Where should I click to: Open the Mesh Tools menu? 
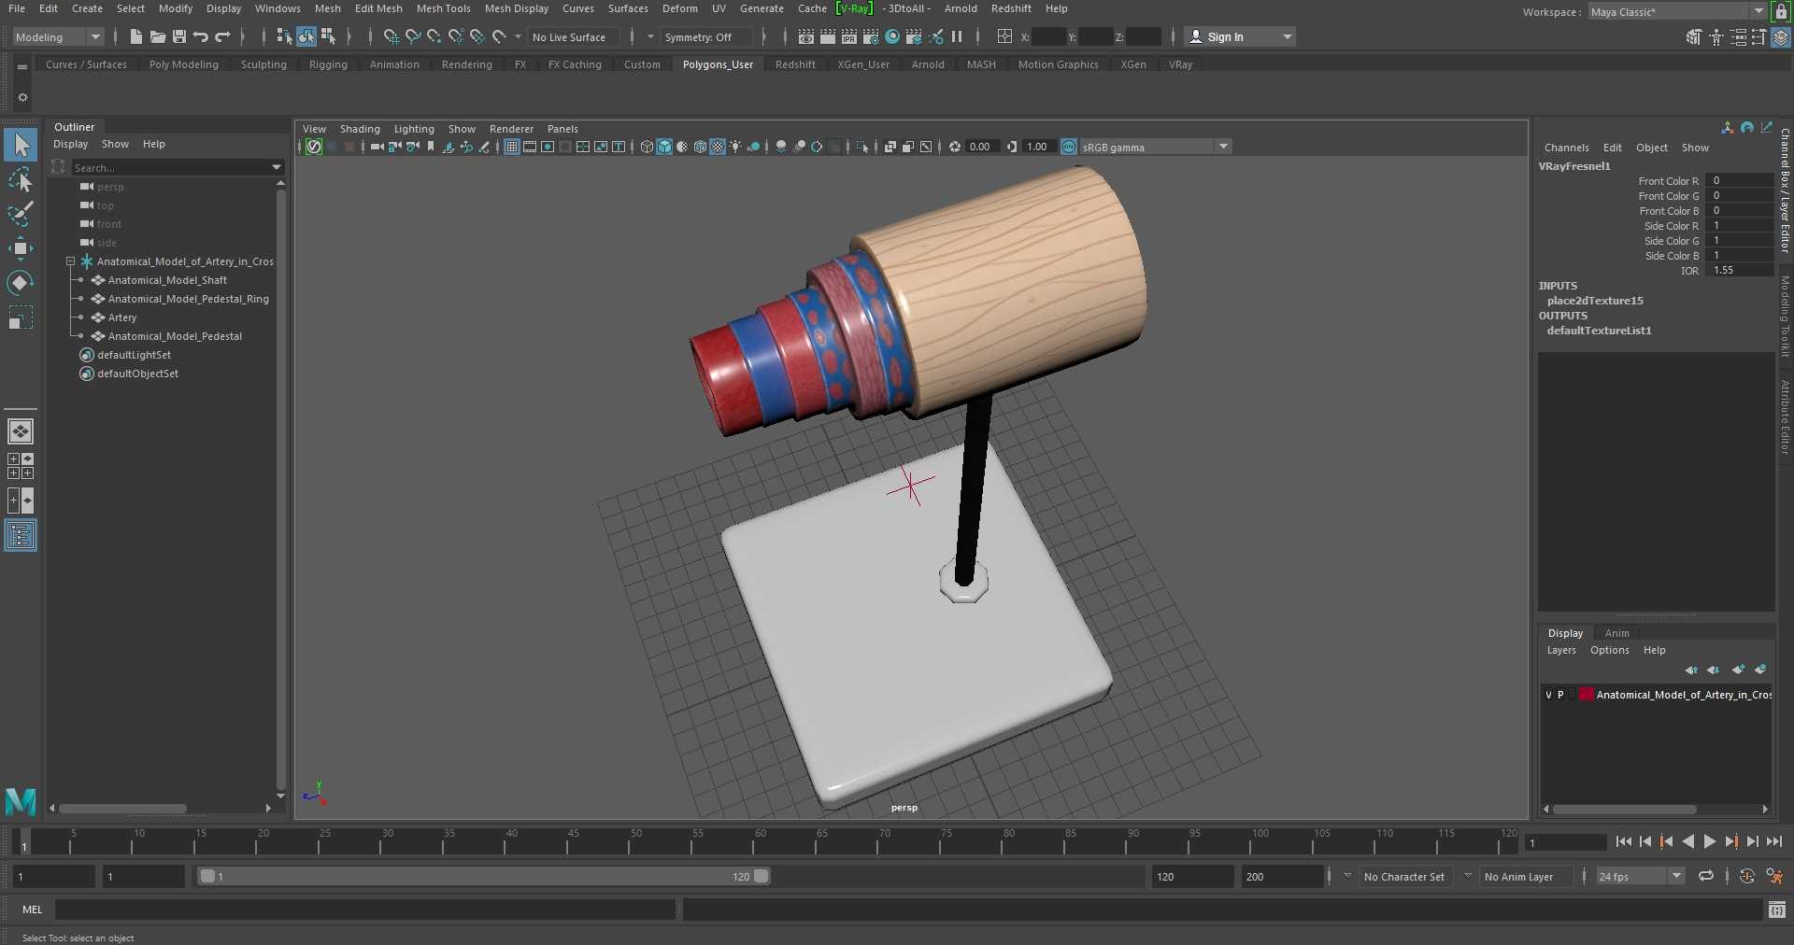(443, 8)
